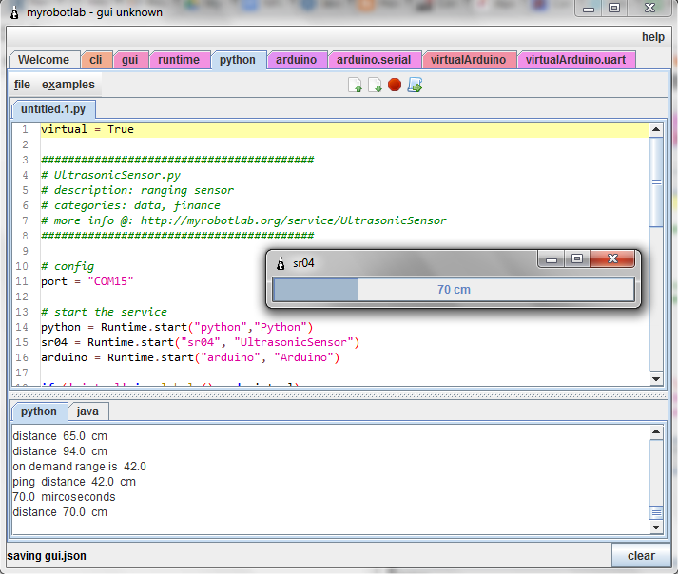678x574 pixels.
Task: Switch to the Welcome tab
Action: coord(44,60)
